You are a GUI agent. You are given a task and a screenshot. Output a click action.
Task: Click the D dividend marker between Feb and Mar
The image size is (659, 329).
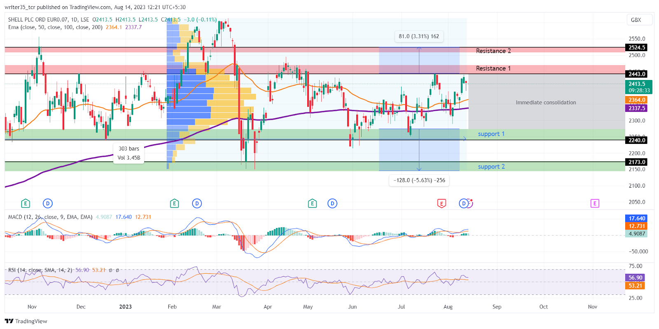[197, 203]
